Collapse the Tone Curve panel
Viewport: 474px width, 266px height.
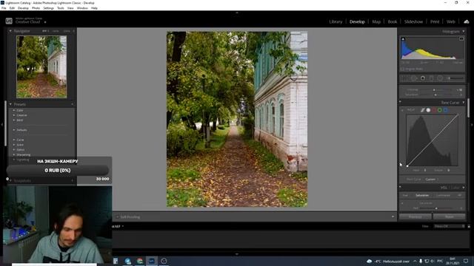464,103
